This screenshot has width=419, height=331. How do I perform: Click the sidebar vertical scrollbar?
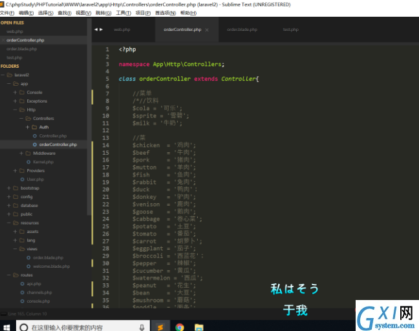(x=89, y=117)
